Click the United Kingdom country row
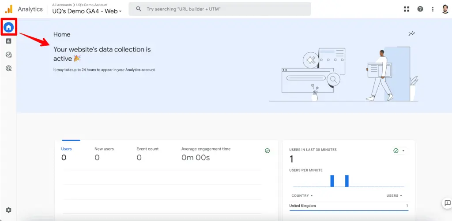452x221 pixels. point(349,206)
